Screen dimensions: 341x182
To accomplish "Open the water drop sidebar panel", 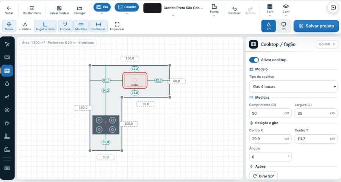I will coord(7,84).
